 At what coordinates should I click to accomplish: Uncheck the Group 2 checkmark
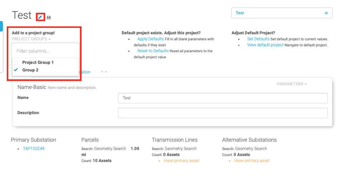click(x=16, y=70)
